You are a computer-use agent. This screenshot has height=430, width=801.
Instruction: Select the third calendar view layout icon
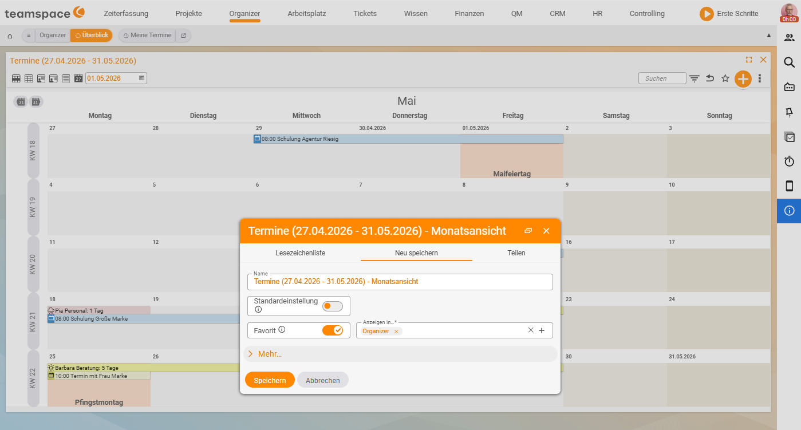point(41,78)
